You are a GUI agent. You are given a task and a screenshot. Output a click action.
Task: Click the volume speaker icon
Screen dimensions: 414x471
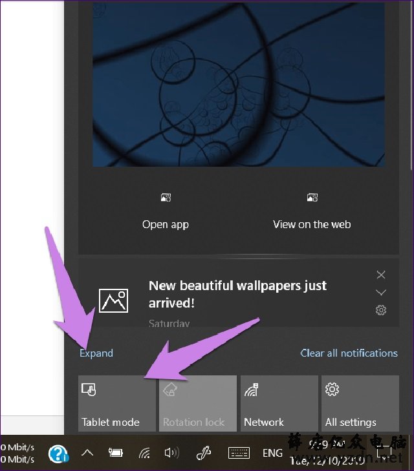(x=172, y=452)
